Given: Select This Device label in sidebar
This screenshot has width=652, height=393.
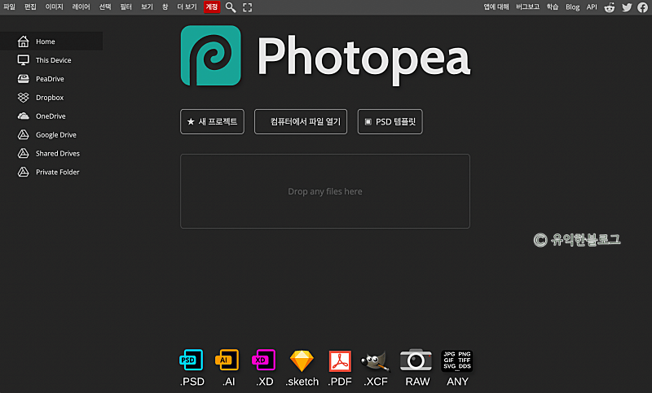Looking at the screenshot, I should point(53,60).
